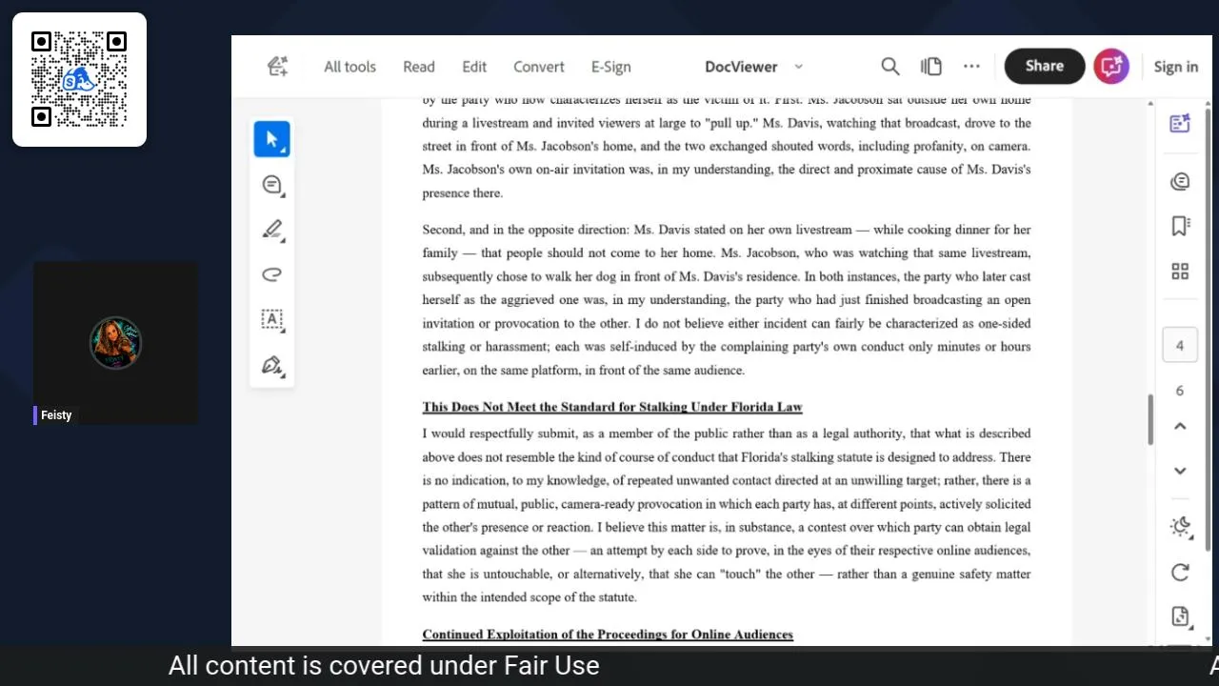Viewport: 1219px width, 686px height.
Task: Click the Feisty profile avatar
Action: click(x=116, y=343)
